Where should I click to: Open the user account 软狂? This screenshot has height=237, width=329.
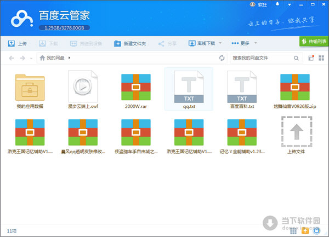pyautogui.click(x=258, y=4)
